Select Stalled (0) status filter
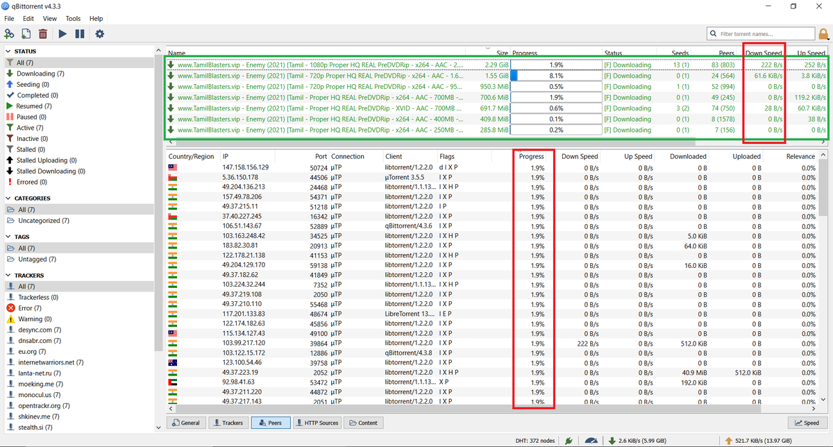The height and width of the screenshot is (447, 833). (x=78, y=149)
